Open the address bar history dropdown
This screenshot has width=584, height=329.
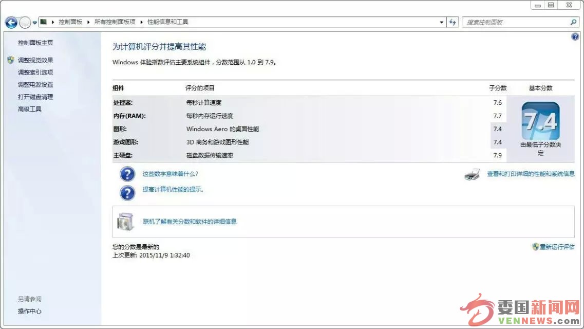pos(441,22)
